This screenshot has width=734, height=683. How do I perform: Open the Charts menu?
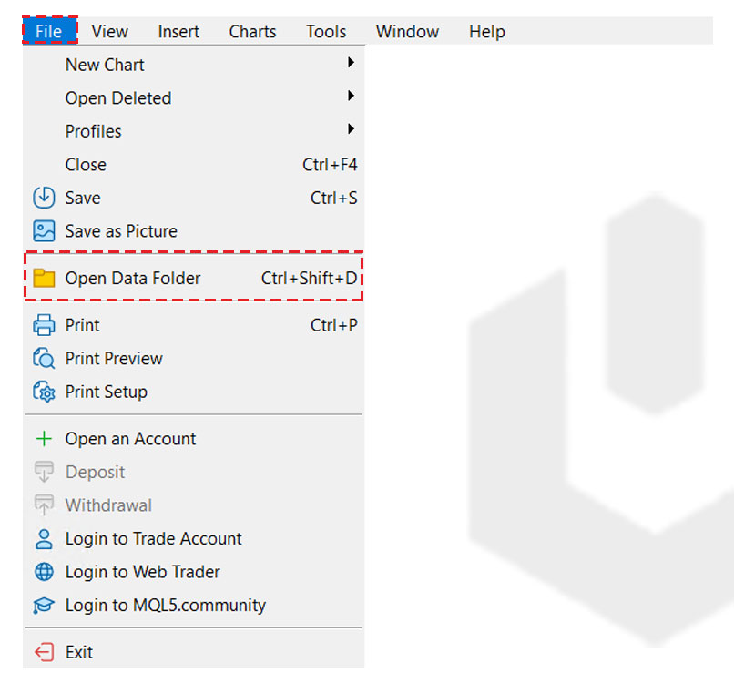click(252, 32)
